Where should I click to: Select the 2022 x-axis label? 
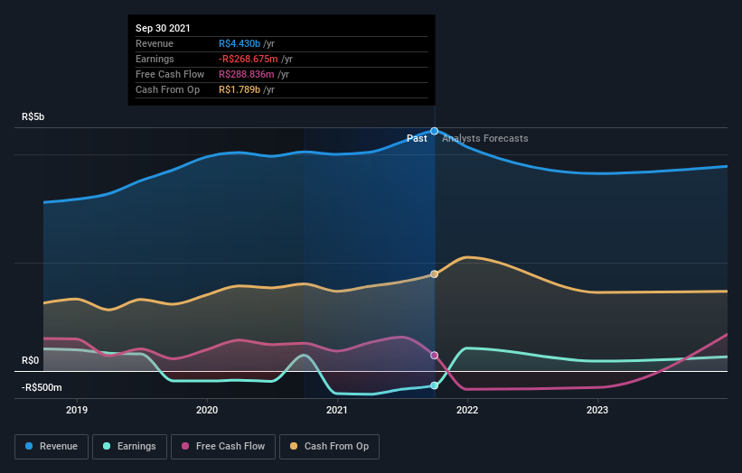pos(467,410)
